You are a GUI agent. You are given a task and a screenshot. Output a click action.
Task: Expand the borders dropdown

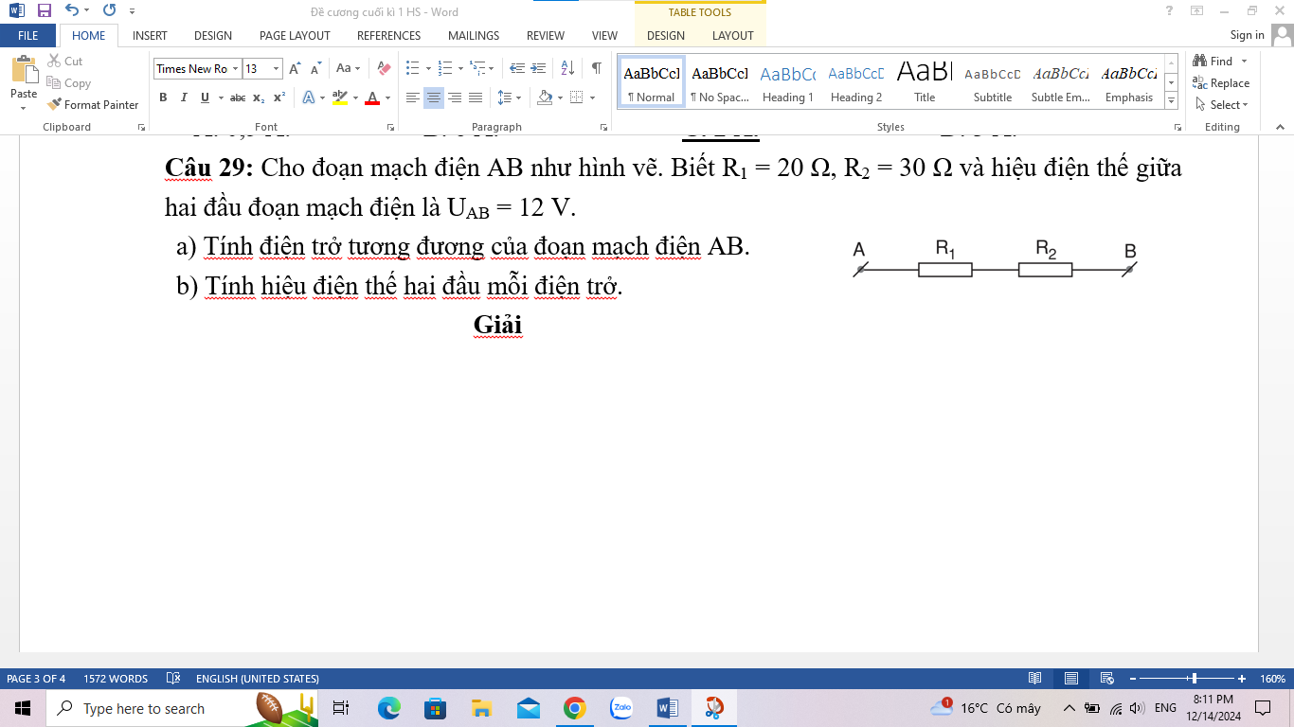tap(592, 98)
